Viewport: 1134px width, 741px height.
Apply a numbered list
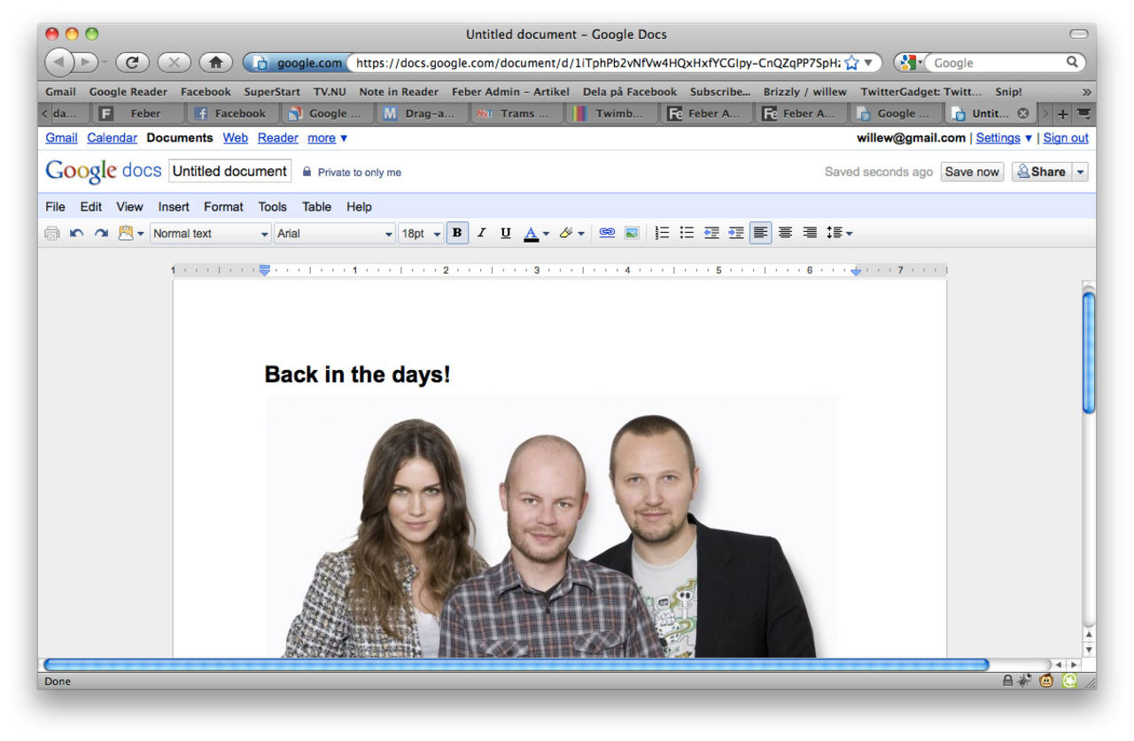(x=662, y=233)
